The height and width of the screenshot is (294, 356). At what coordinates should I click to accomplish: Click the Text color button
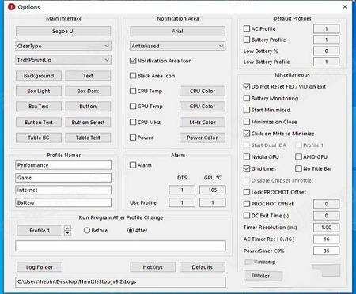point(88,76)
